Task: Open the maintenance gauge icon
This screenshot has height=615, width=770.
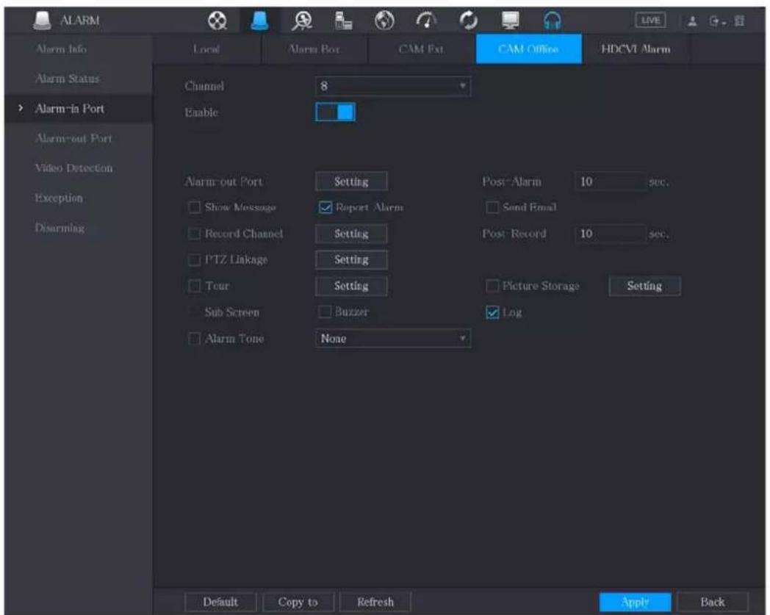Action: [426, 21]
